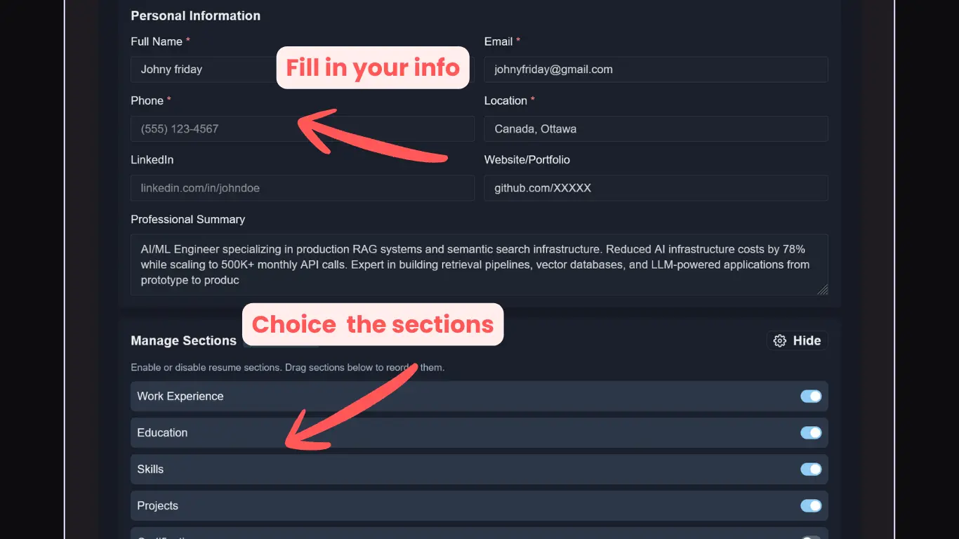
Task: Focus the Website/Portfolio field
Action: point(656,188)
